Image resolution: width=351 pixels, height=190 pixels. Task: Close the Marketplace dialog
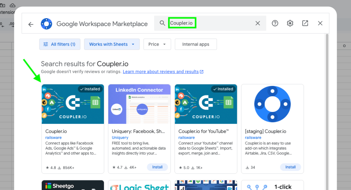point(320,23)
